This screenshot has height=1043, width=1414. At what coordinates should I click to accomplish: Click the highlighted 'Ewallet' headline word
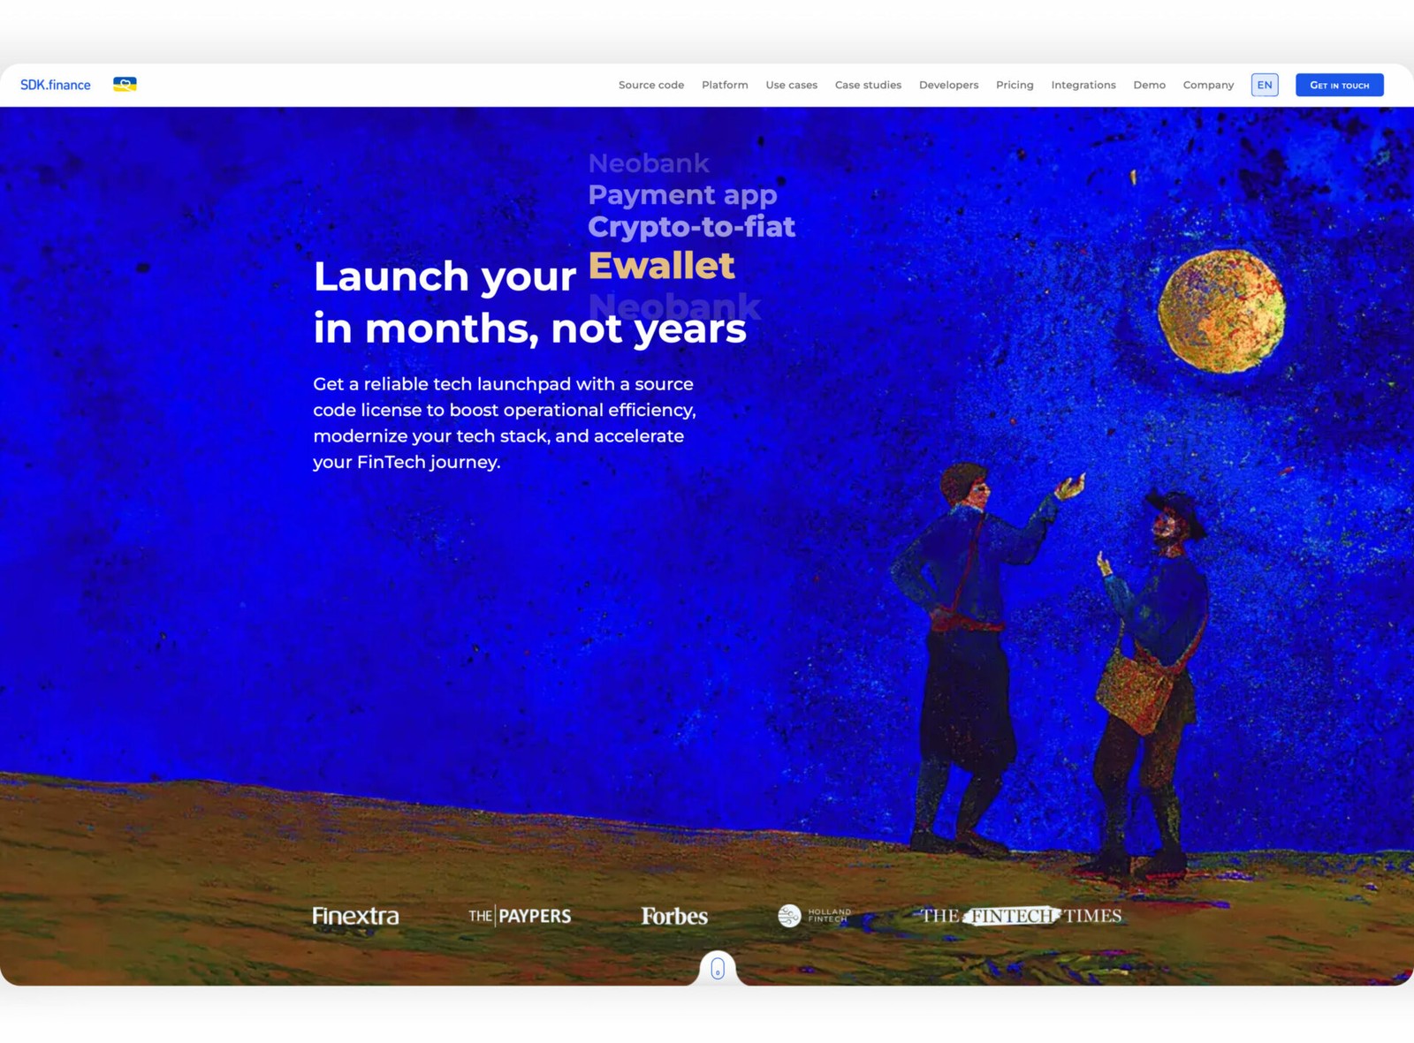[661, 265]
